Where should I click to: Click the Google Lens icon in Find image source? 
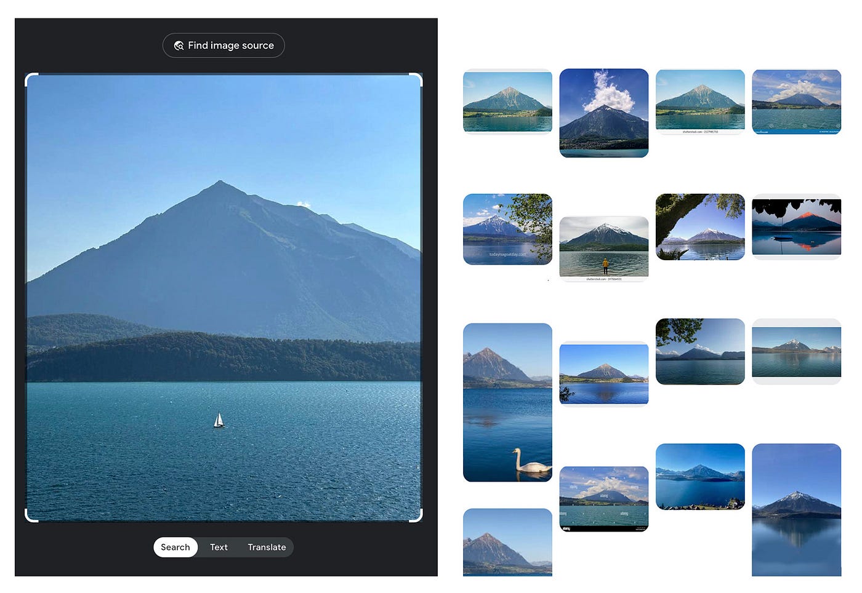coord(179,45)
